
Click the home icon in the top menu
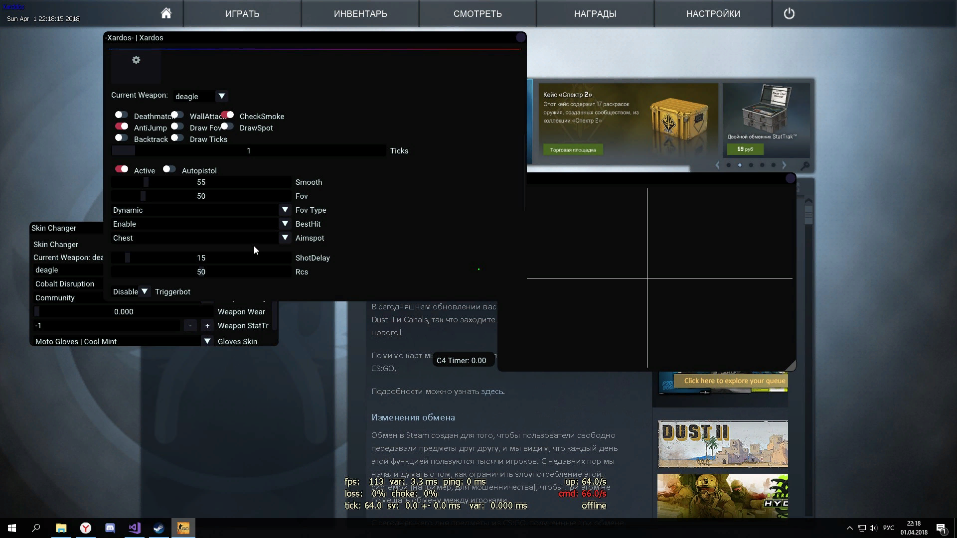click(166, 13)
